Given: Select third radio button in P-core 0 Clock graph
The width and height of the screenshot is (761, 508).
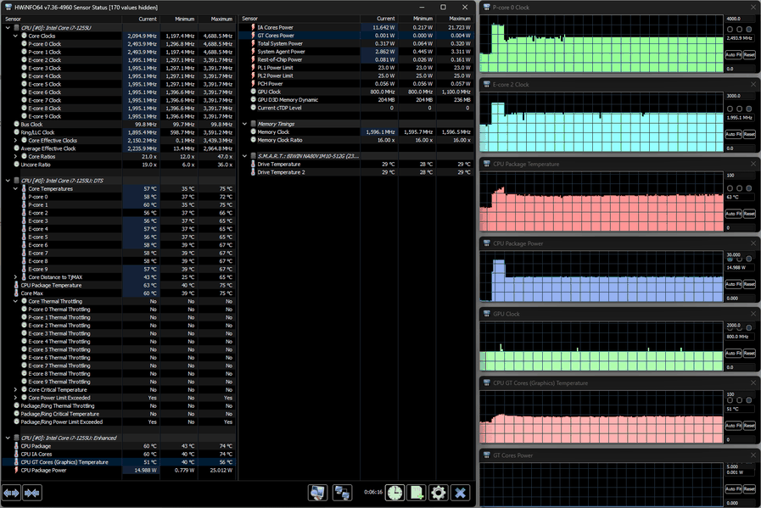Looking at the screenshot, I should (x=749, y=29).
